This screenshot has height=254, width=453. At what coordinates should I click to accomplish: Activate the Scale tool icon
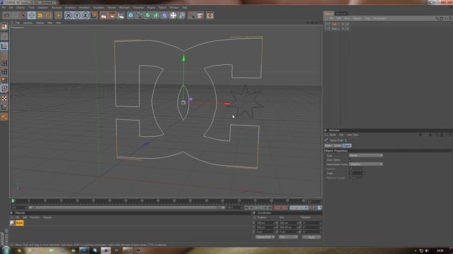tap(40, 16)
